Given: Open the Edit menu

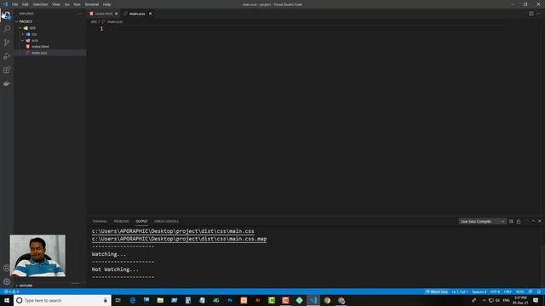Looking at the screenshot, I should click(25, 4).
